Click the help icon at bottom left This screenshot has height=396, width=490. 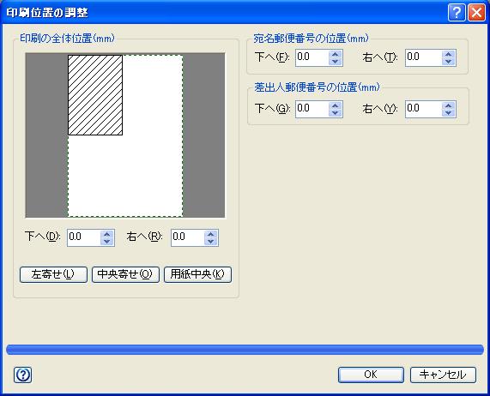pos(22,375)
